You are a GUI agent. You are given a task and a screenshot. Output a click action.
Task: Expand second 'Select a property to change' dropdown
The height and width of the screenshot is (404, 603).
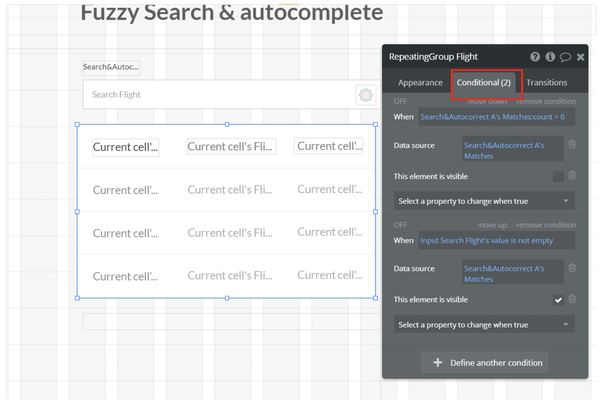(484, 324)
